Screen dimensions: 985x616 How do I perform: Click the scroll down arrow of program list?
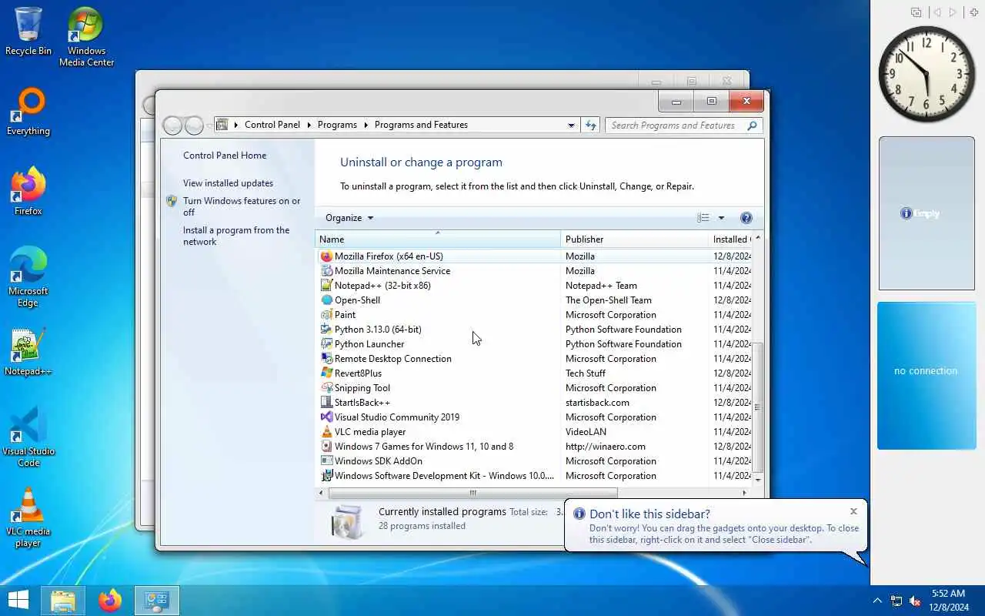pos(758,480)
